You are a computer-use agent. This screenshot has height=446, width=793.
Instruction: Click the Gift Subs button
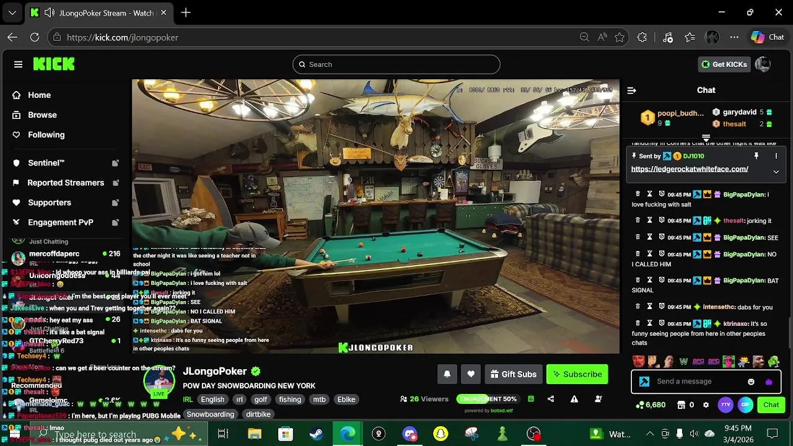pos(513,374)
